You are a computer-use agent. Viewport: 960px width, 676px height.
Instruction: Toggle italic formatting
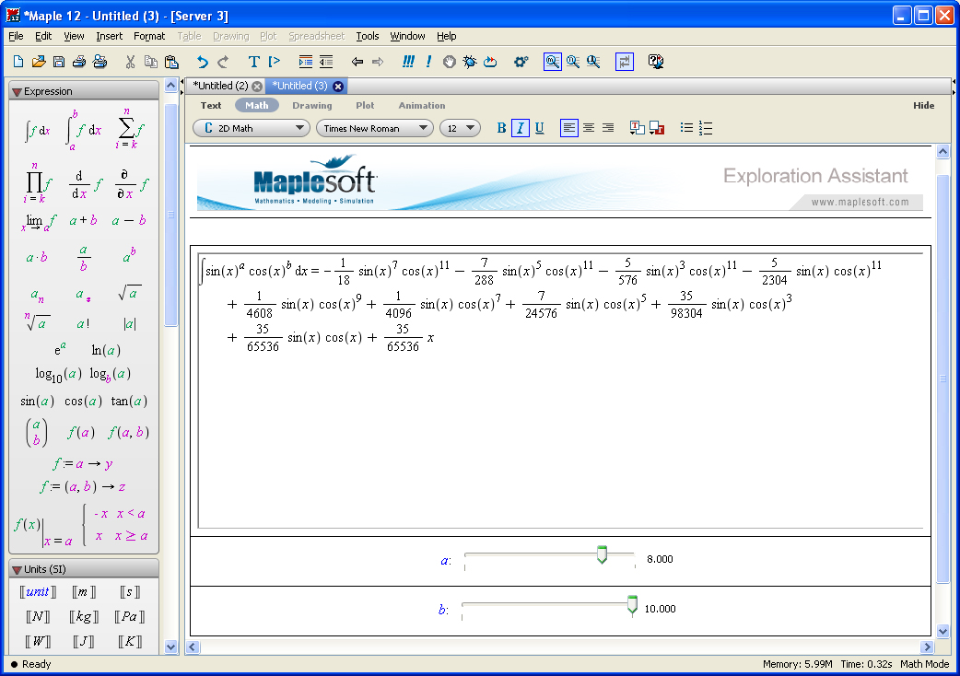click(521, 128)
